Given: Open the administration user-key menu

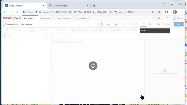Looking at the screenshot, I should click(x=160, y=18).
